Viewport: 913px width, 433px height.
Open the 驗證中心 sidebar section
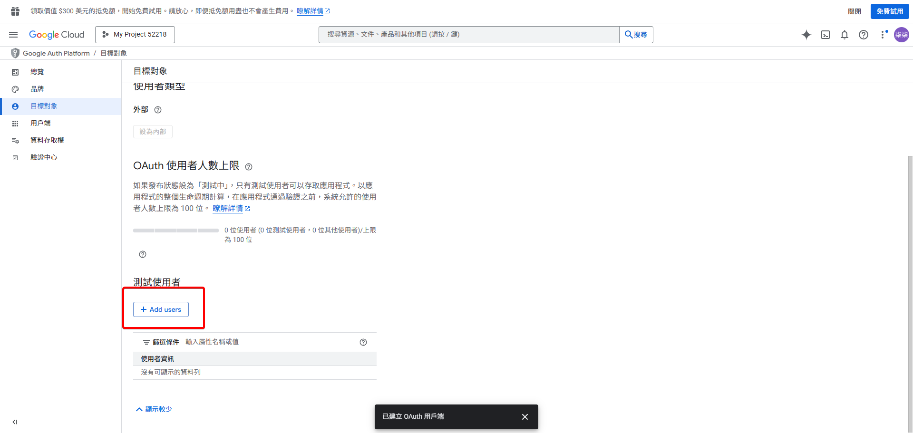point(44,157)
